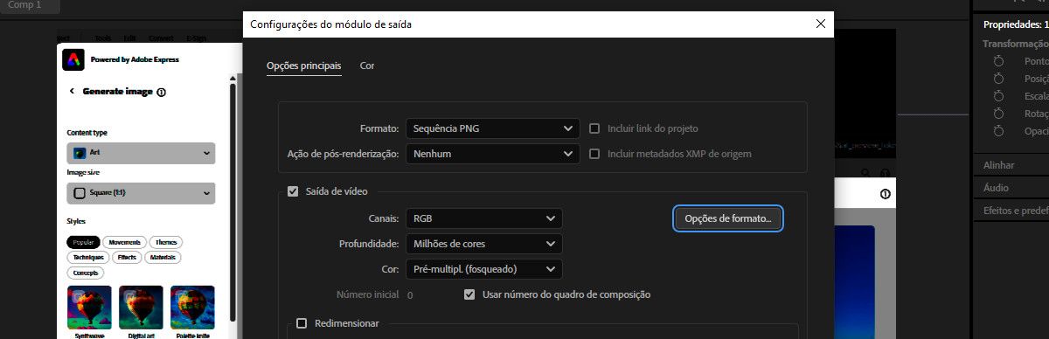Switch to the Opções principais tab
The width and height of the screenshot is (1049, 339).
coord(303,66)
